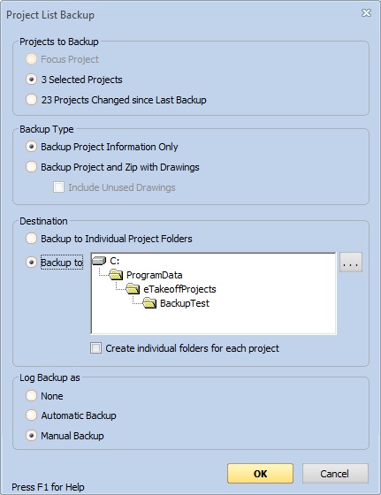Image resolution: width=381 pixels, height=495 pixels.
Task: Click the C: drive icon
Action: [x=99, y=261]
